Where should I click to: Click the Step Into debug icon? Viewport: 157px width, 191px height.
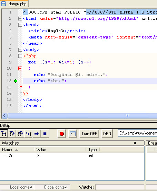[4, 134]
